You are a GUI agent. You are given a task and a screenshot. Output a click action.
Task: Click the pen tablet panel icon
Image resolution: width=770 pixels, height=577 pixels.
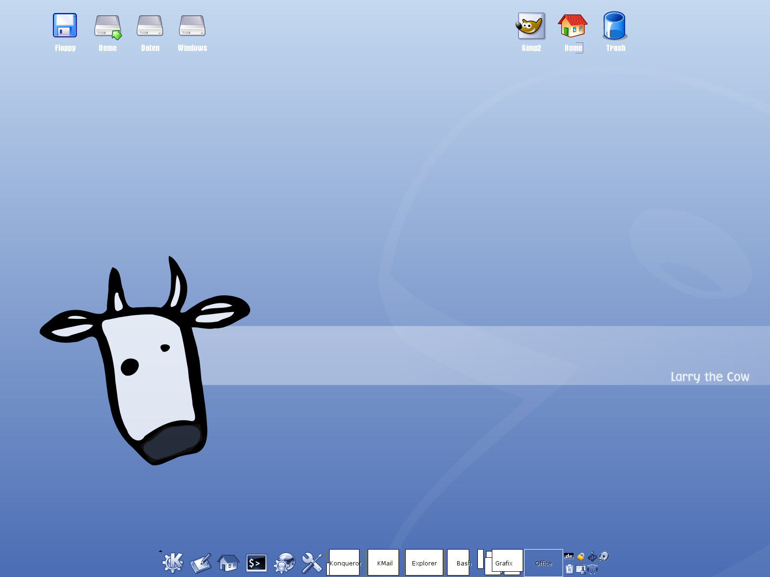pos(201,563)
